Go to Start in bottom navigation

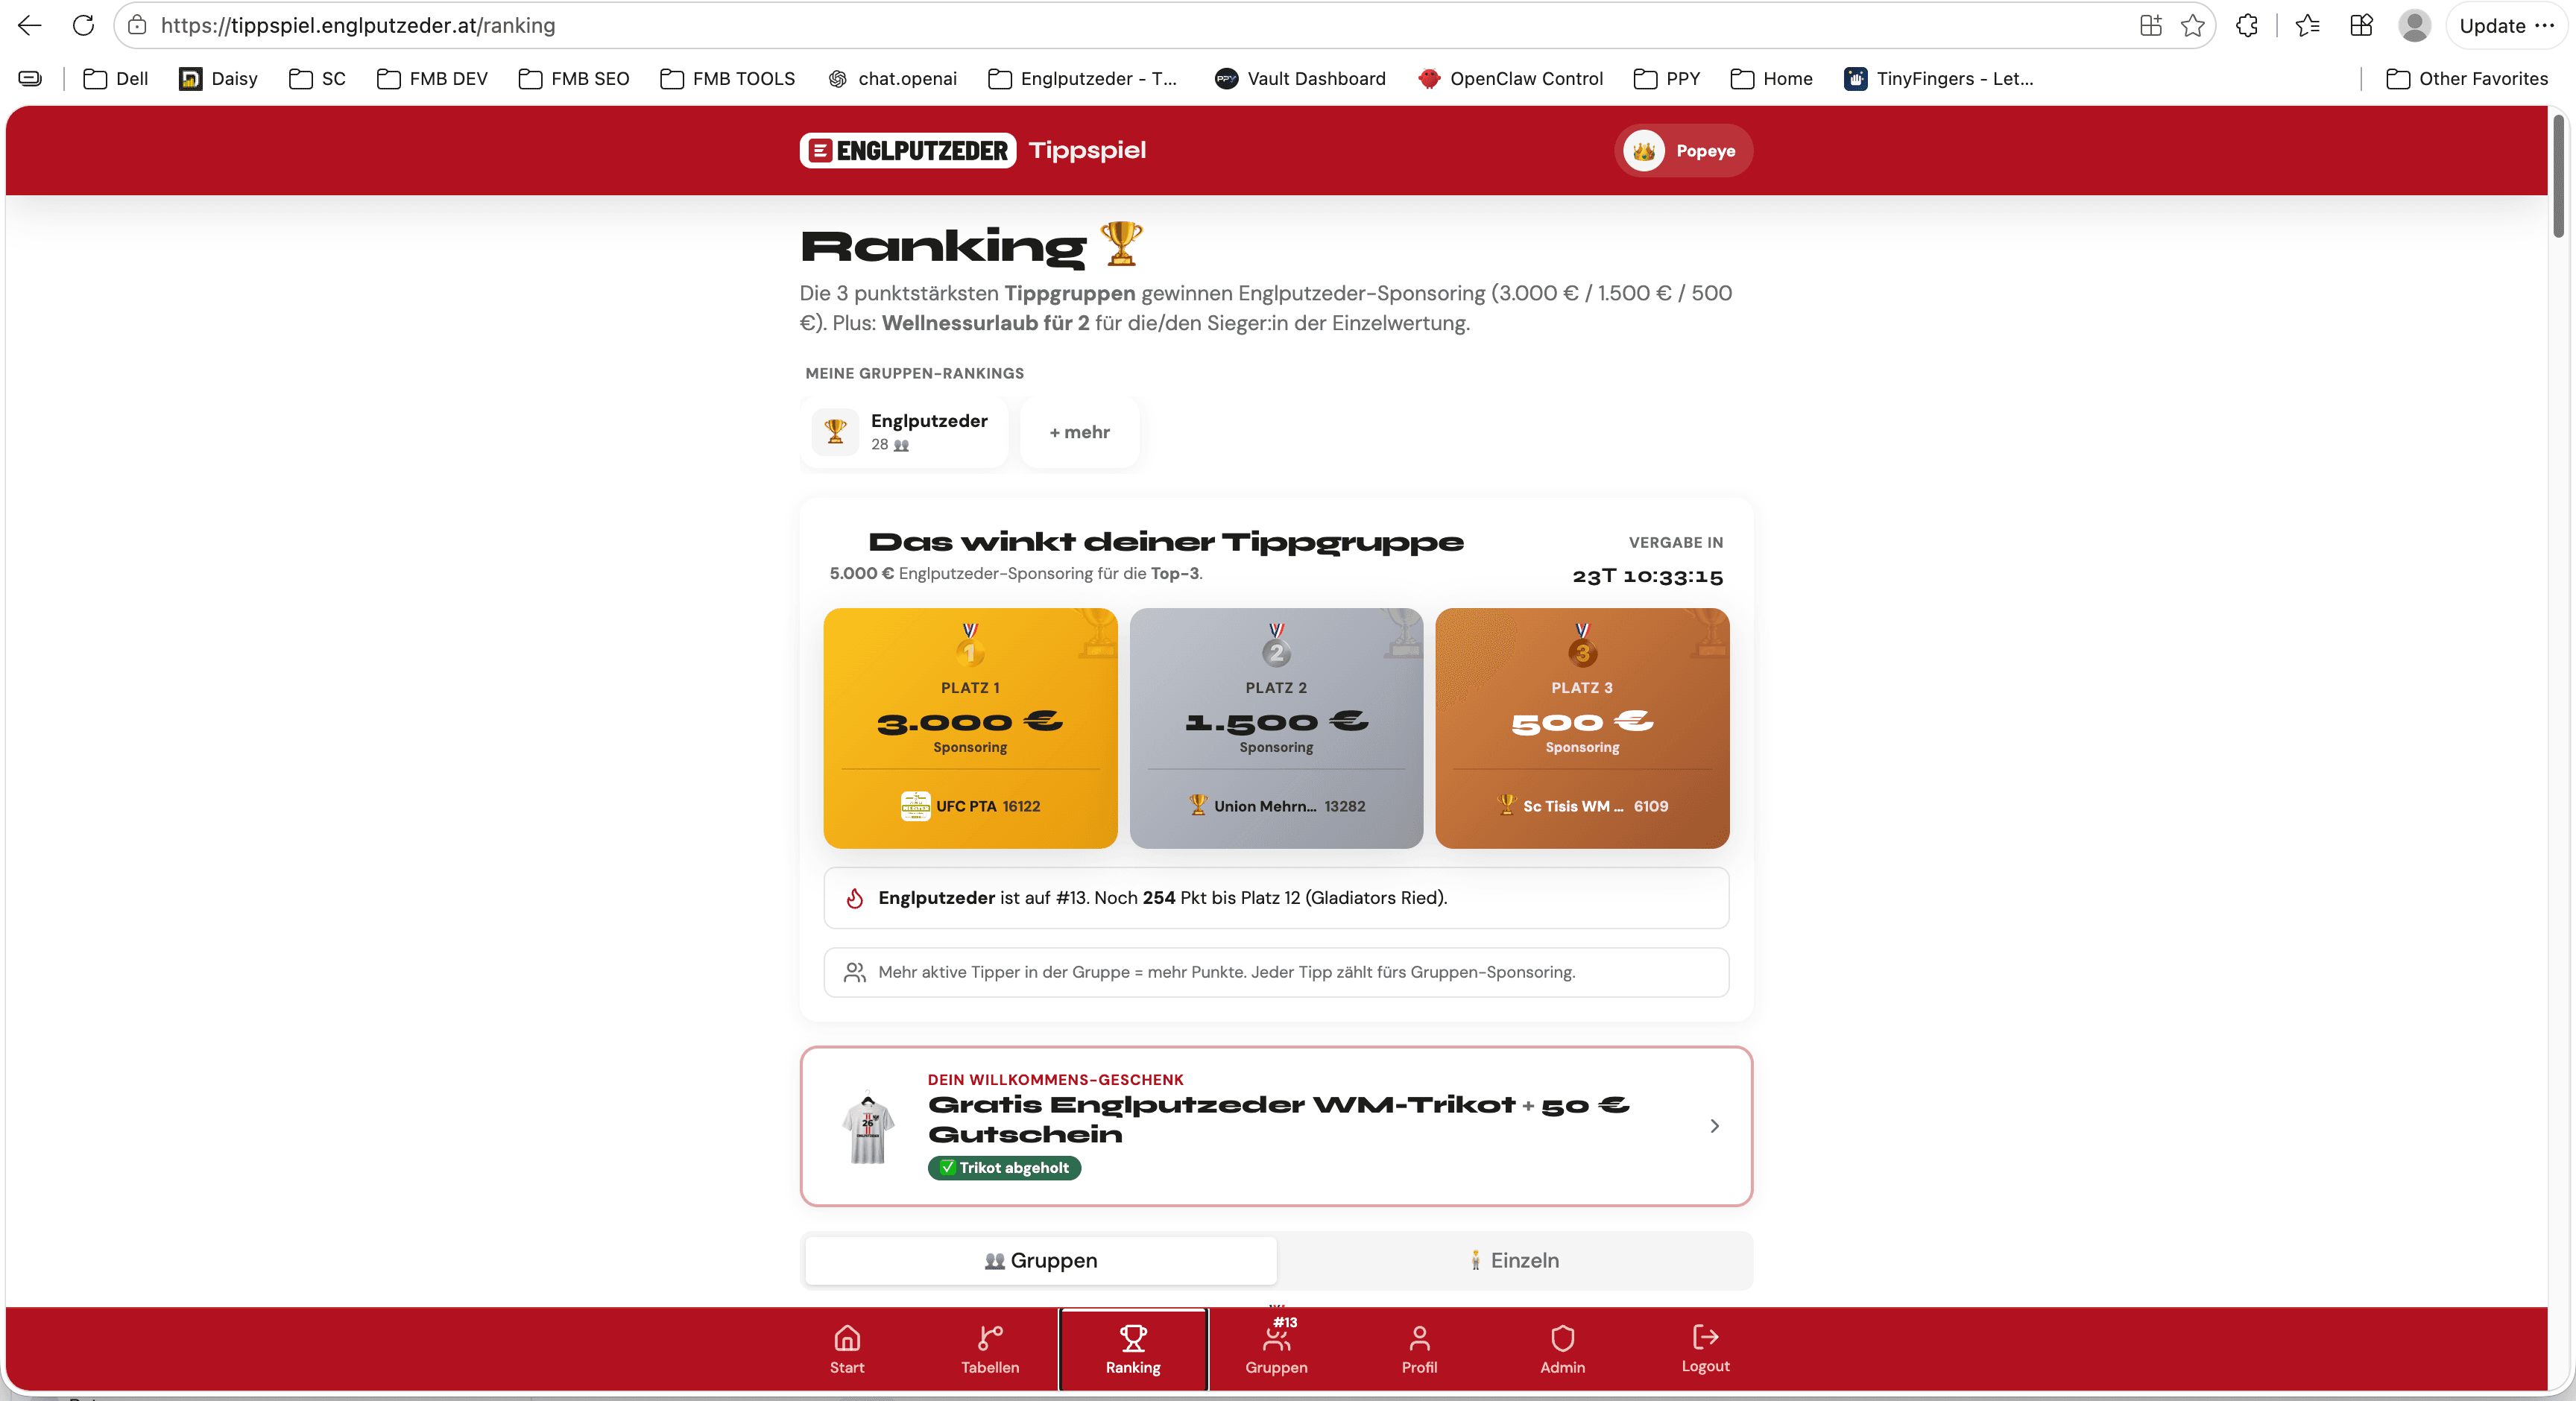pos(847,1350)
